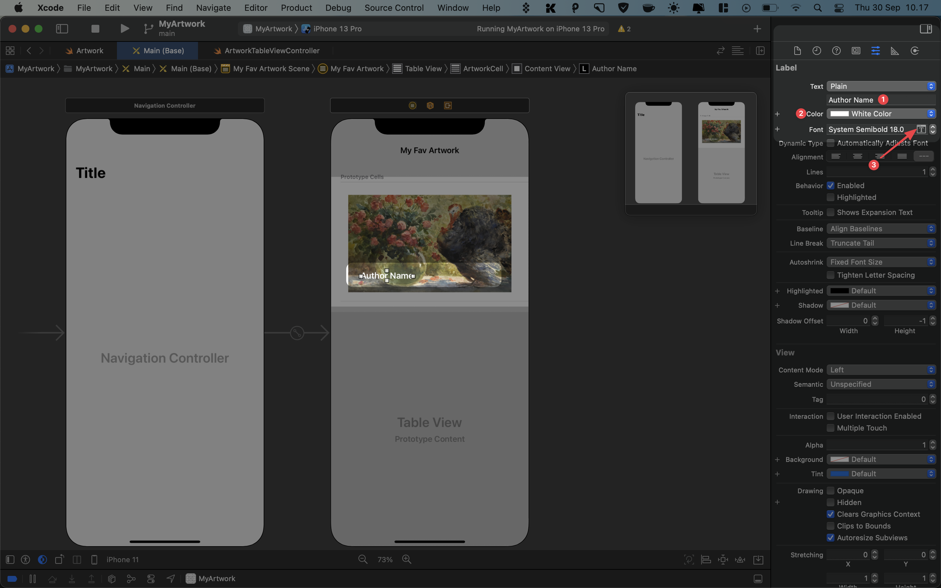
Task: Click the Highlighted color swatch
Action: [x=839, y=291]
